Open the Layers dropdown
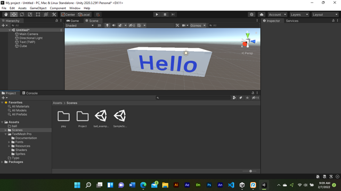 [x=299, y=14]
